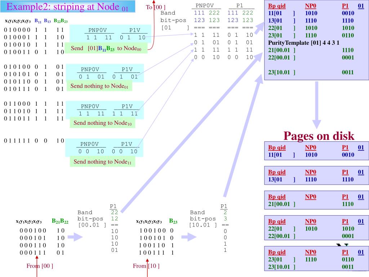
Task: Click the Bp qid header in the top panel
Action: (277, 6)
